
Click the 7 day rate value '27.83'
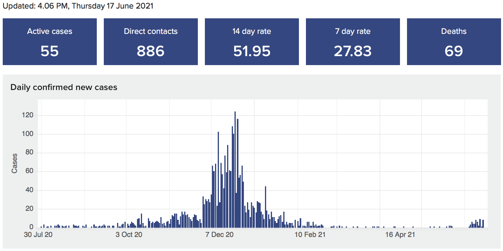click(x=353, y=51)
